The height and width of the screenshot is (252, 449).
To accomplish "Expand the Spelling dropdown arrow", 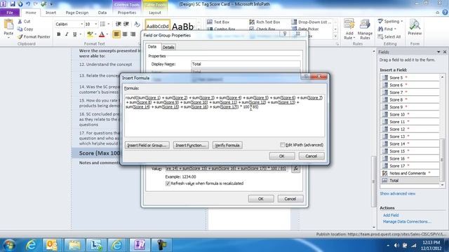I will coord(402,22).
